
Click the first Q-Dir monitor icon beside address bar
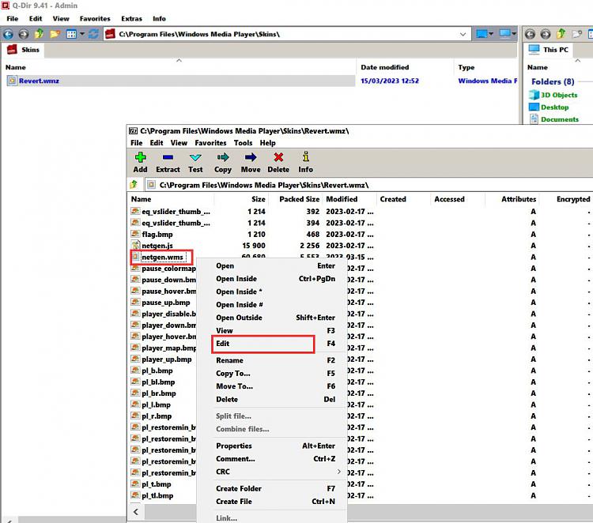pos(482,35)
